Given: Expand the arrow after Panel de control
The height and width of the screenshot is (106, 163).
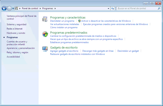Looking at the screenshot, I should click(40, 9).
